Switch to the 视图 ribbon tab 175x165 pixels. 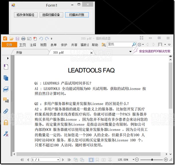[x=43, y=45]
